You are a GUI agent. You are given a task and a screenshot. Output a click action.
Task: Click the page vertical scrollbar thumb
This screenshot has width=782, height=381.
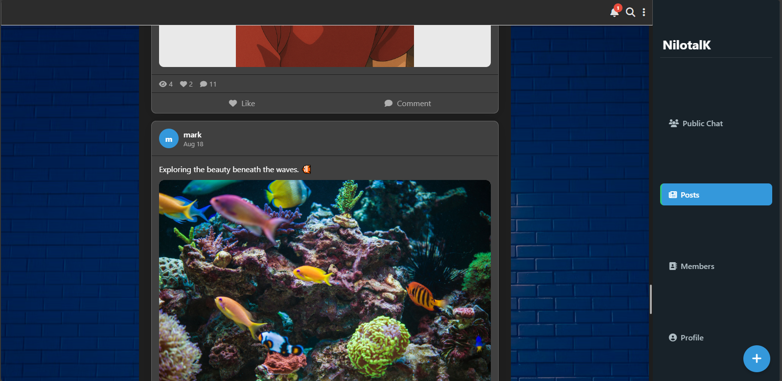(x=651, y=299)
